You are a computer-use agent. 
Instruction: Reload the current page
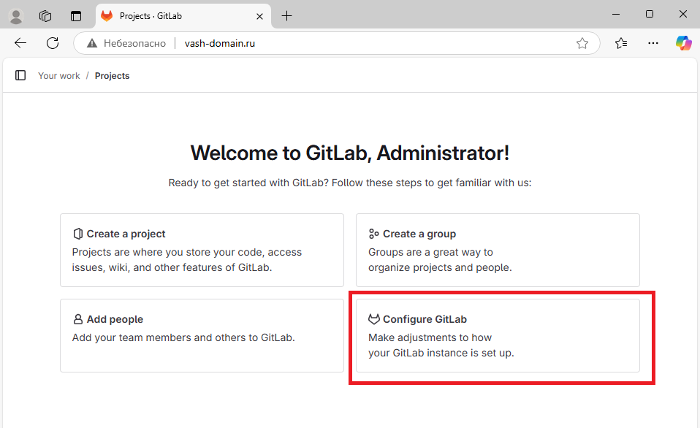[53, 43]
